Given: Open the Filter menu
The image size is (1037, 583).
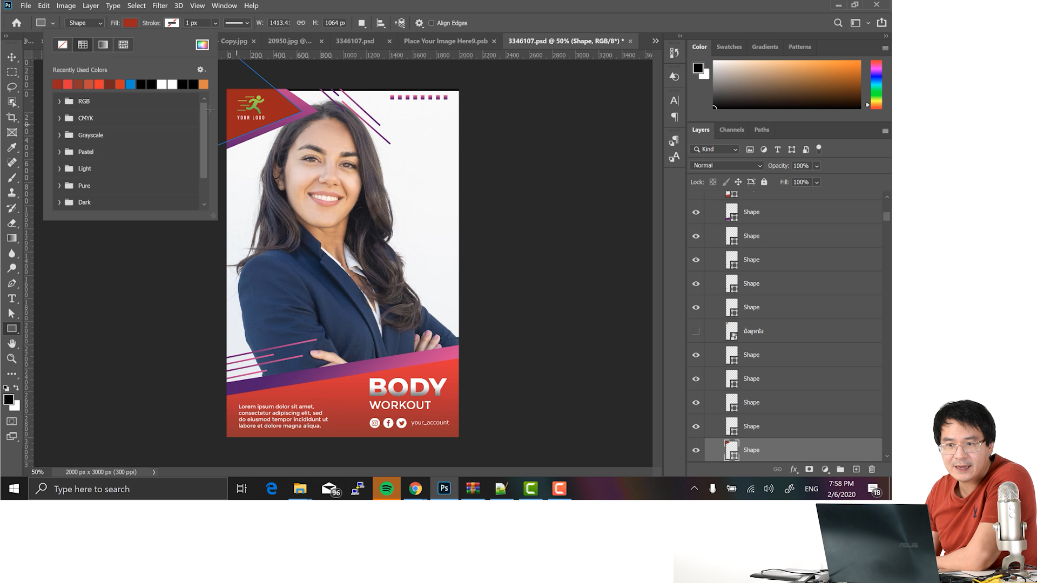Looking at the screenshot, I should pos(160,5).
